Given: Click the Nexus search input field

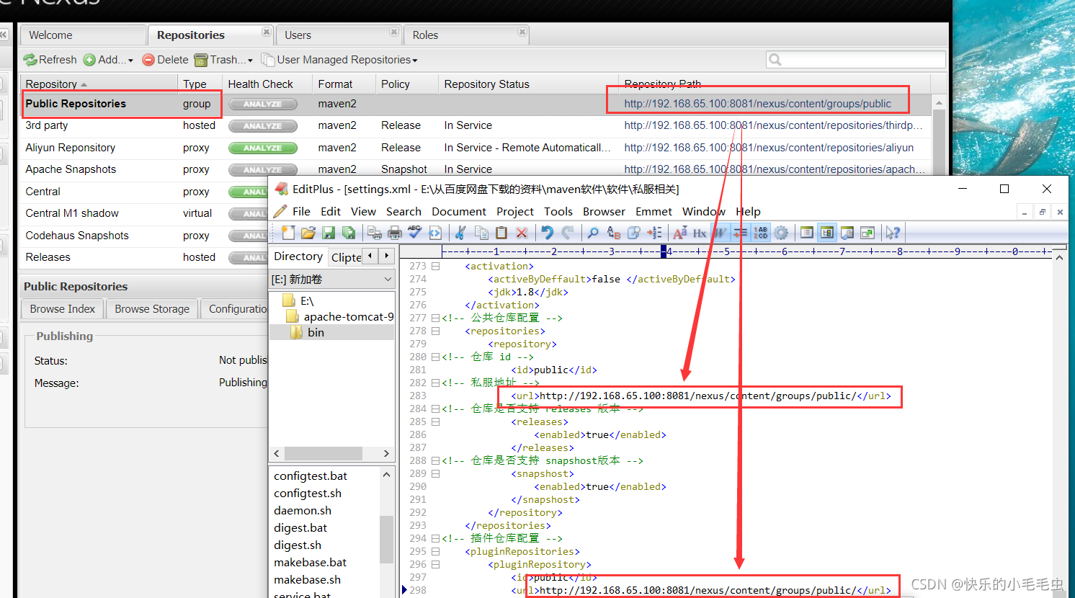Looking at the screenshot, I should [856, 60].
